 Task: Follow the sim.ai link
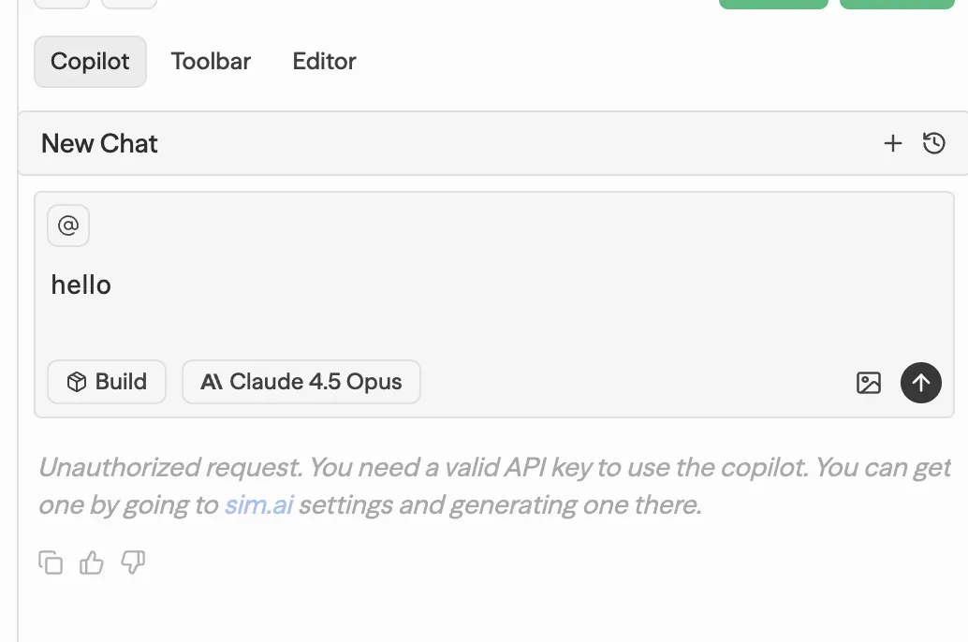coord(257,505)
